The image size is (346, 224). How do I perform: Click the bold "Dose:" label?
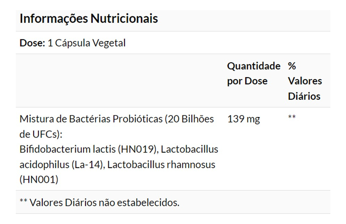coord(32,43)
